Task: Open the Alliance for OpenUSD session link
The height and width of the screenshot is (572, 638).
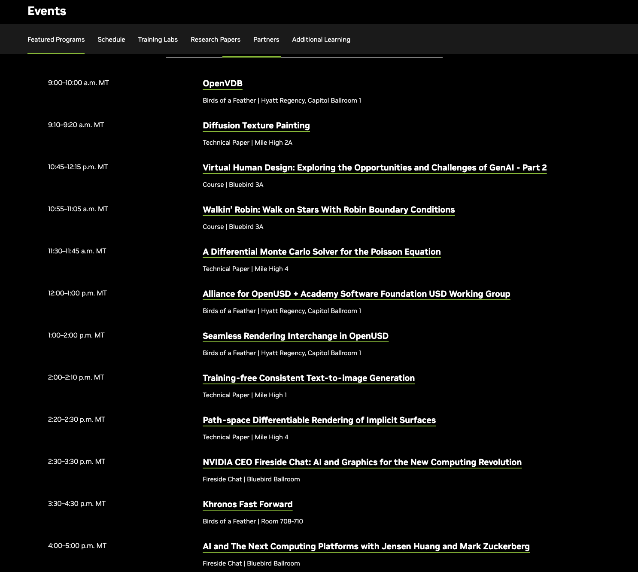Action: click(356, 294)
